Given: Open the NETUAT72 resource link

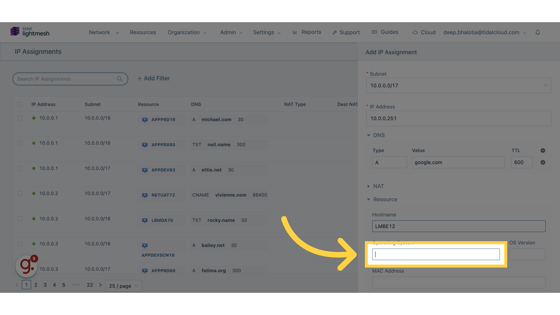Looking at the screenshot, I should pyautogui.click(x=163, y=195).
